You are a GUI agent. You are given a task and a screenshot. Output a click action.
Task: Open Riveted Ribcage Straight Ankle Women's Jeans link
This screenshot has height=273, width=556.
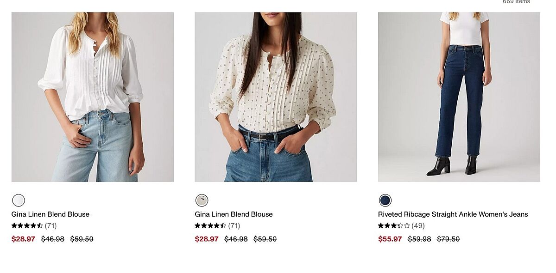[x=453, y=214]
